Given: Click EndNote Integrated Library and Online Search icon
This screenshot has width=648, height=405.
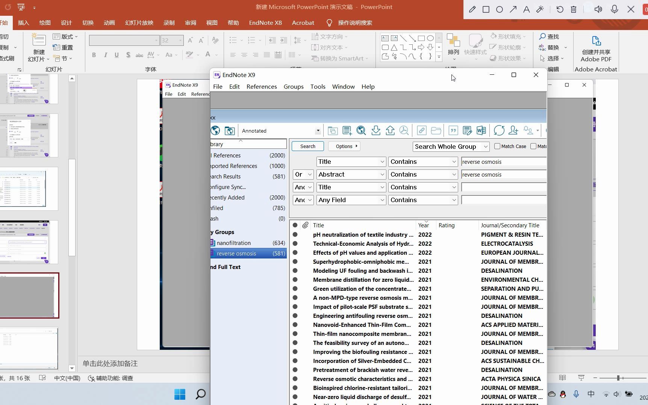Looking at the screenshot, I should click(x=230, y=130).
